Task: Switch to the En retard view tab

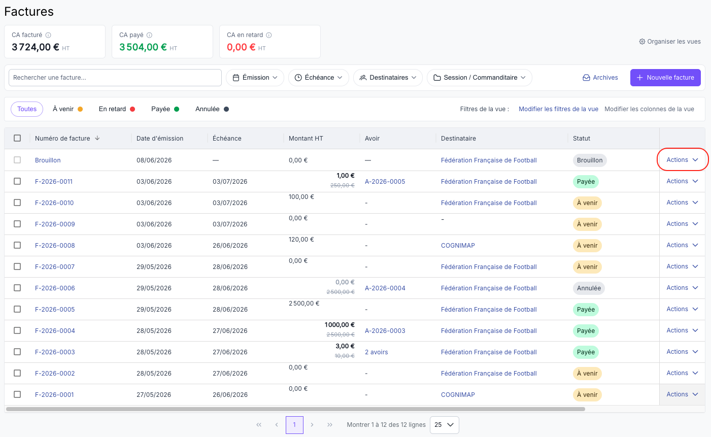Action: click(x=117, y=109)
